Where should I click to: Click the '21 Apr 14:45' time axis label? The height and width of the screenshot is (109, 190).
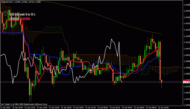42,107
